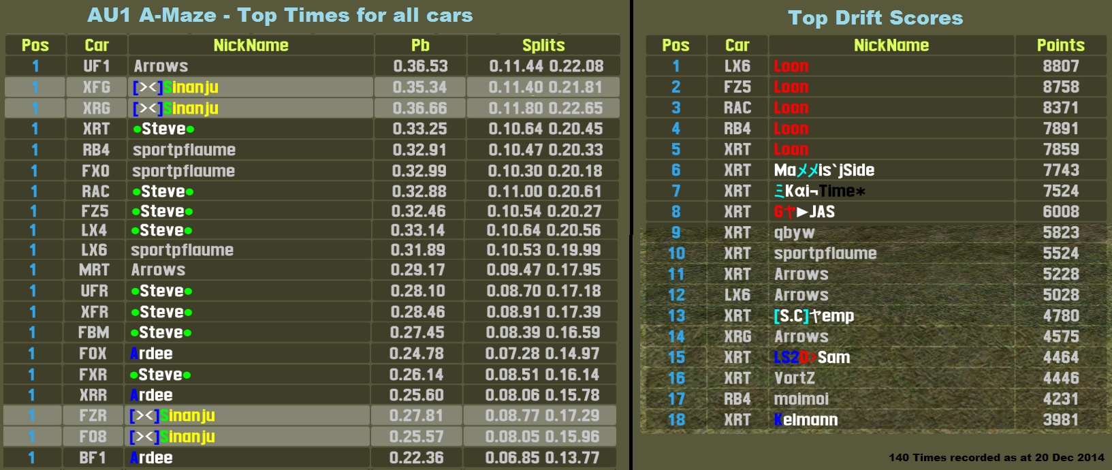This screenshot has width=1112, height=470.
Task: Click the BF1 car cell
Action: point(93,458)
